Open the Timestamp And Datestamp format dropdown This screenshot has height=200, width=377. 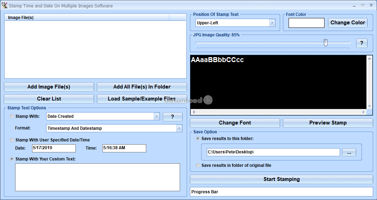[179, 128]
